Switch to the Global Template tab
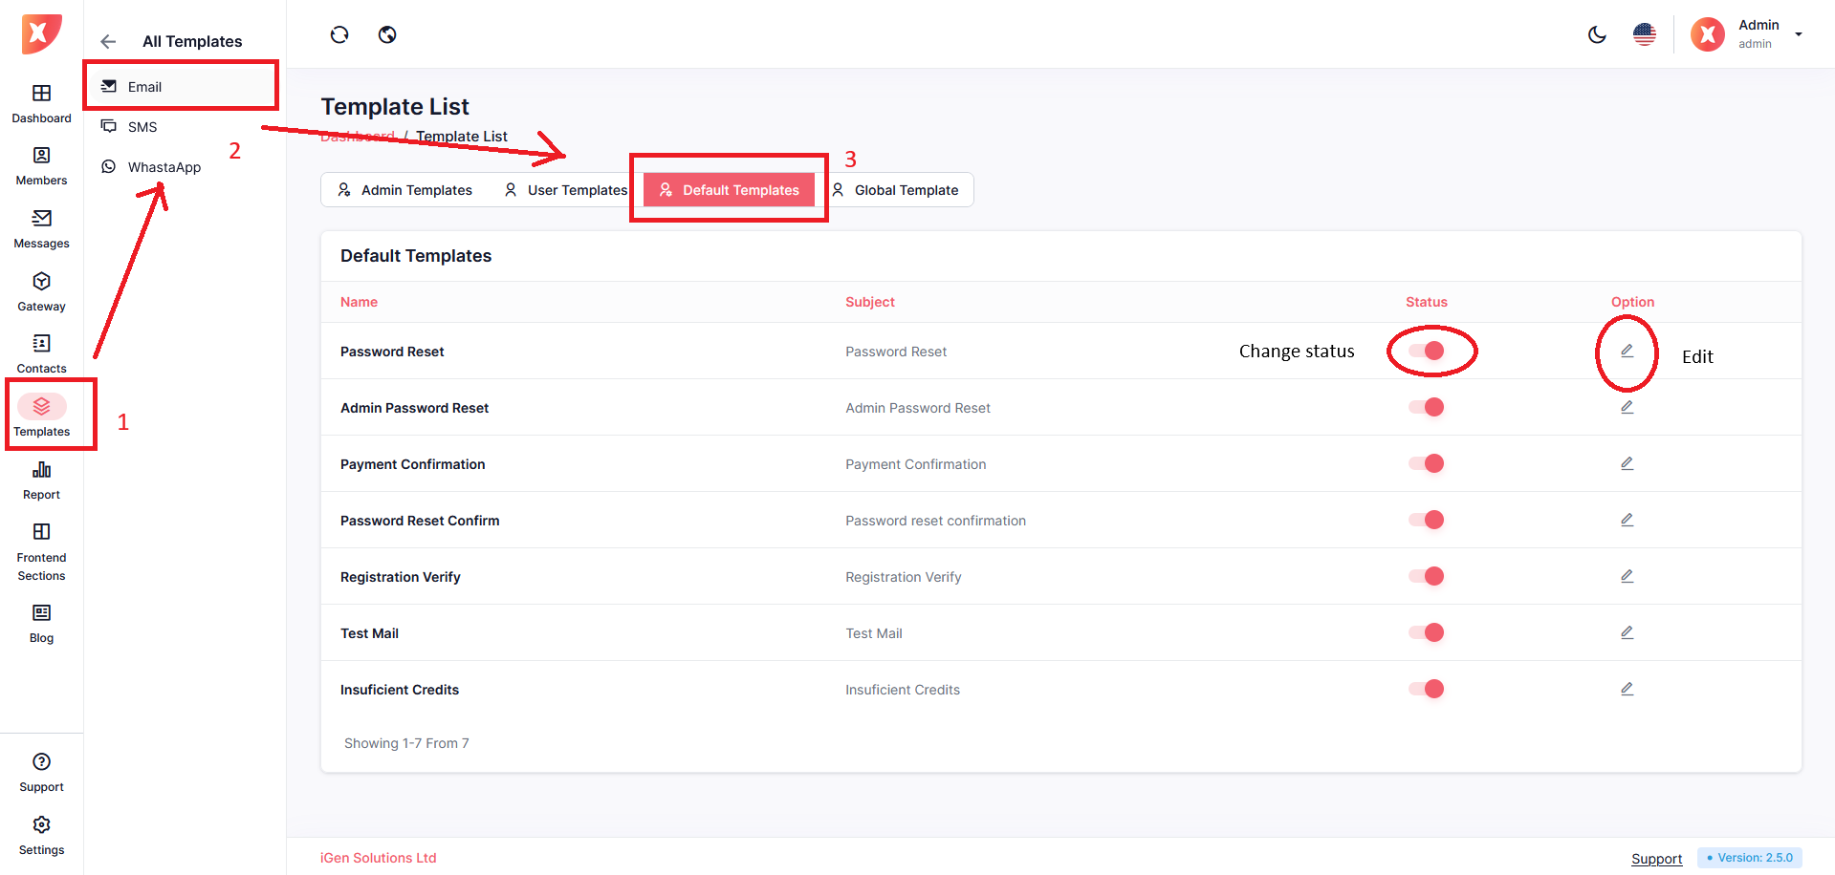This screenshot has width=1835, height=875. 895,190
